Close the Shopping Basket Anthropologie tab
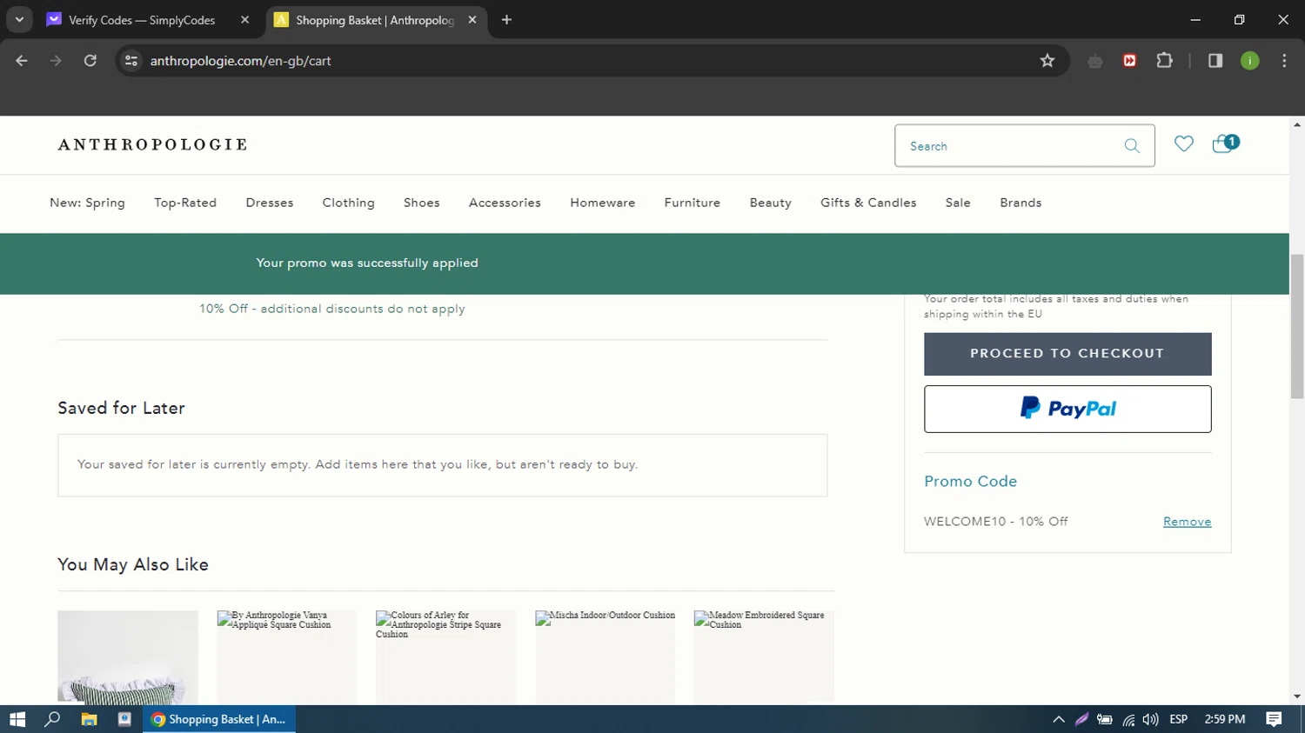Viewport: 1305px width, 733px height. [472, 20]
